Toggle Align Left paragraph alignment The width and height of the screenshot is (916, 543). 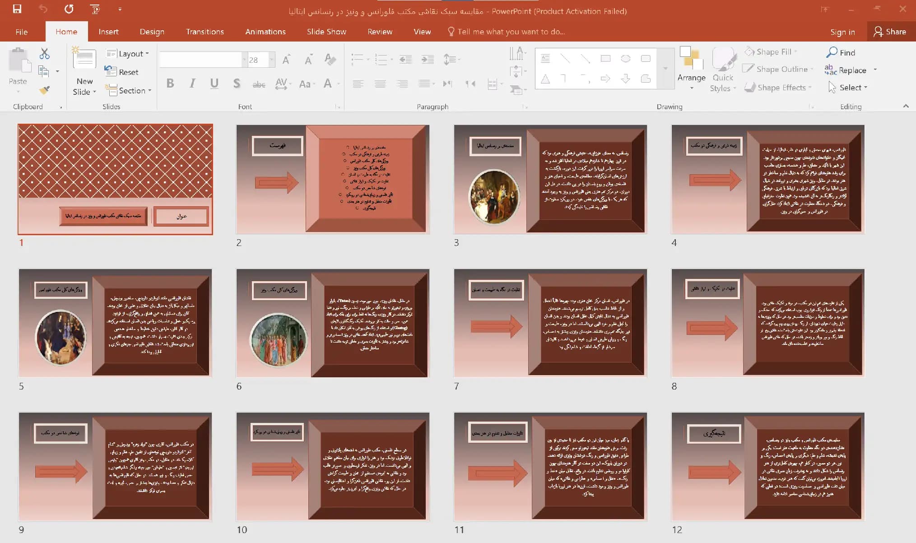click(x=358, y=84)
